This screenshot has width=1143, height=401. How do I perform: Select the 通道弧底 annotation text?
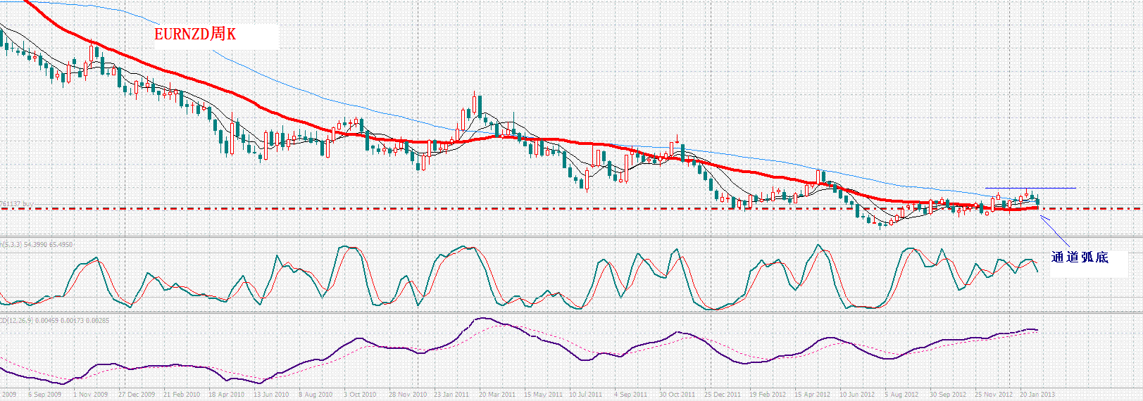pyautogui.click(x=1080, y=257)
